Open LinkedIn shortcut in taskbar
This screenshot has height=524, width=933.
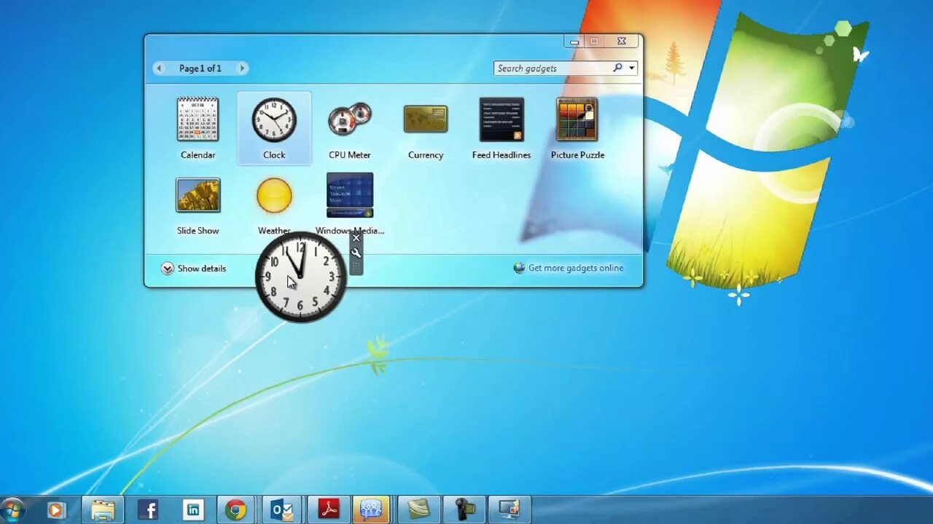click(193, 510)
